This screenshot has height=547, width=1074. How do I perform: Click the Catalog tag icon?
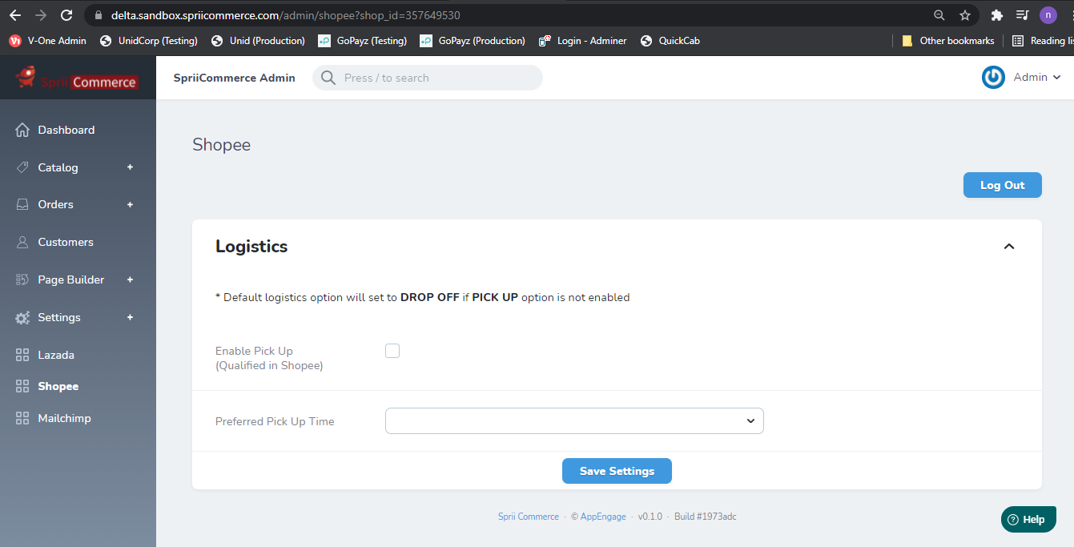(x=22, y=167)
